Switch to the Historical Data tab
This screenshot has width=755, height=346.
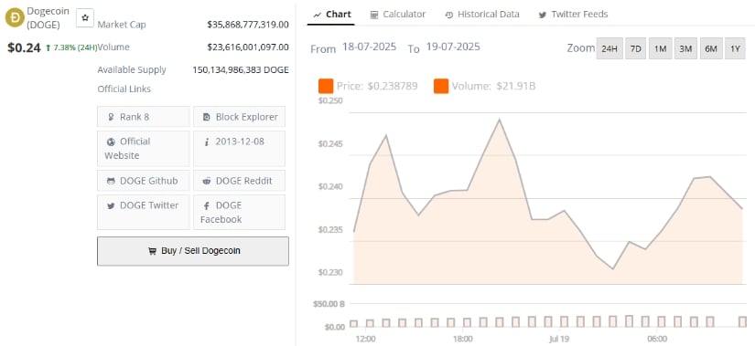coord(482,15)
